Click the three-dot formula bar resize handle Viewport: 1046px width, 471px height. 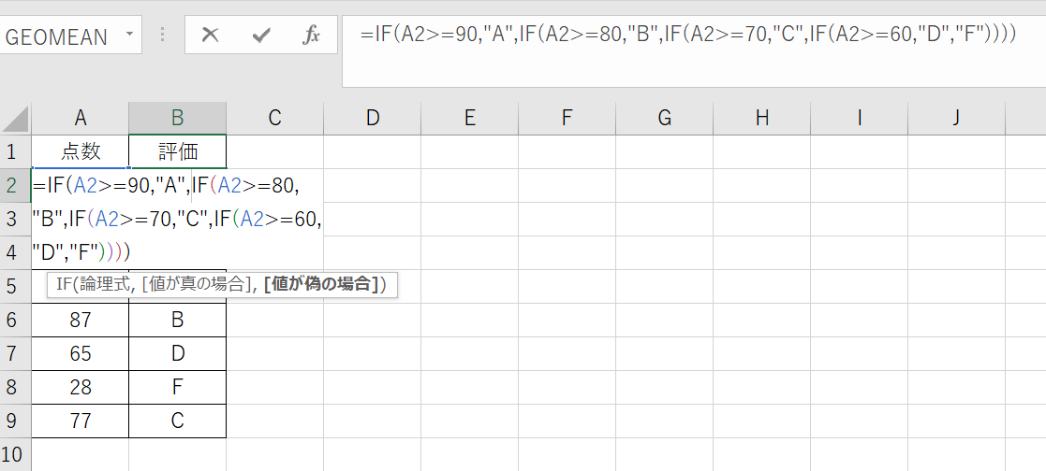pyautogui.click(x=163, y=36)
